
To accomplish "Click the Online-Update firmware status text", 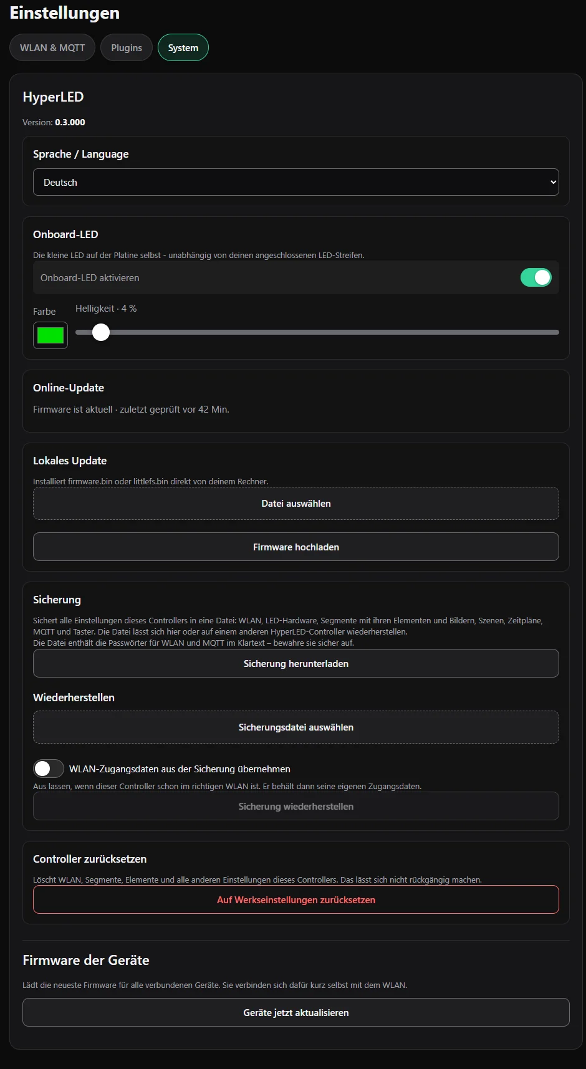I will 131,410.
